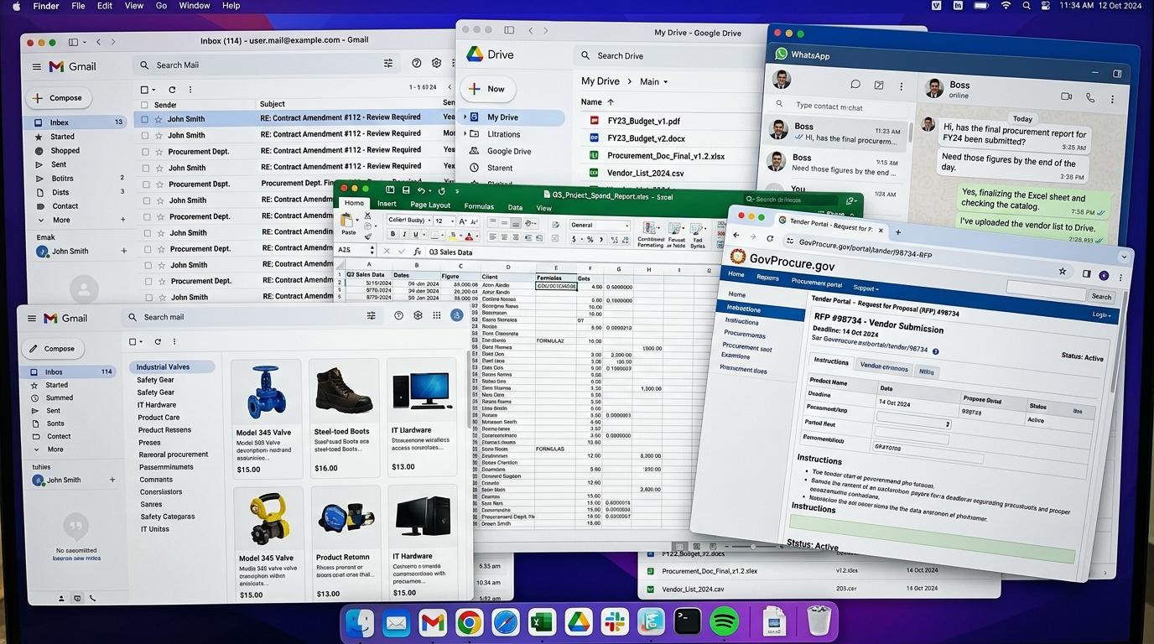The image size is (1154, 644).
Task: Star the highlighted John Smith email
Action: [157, 119]
